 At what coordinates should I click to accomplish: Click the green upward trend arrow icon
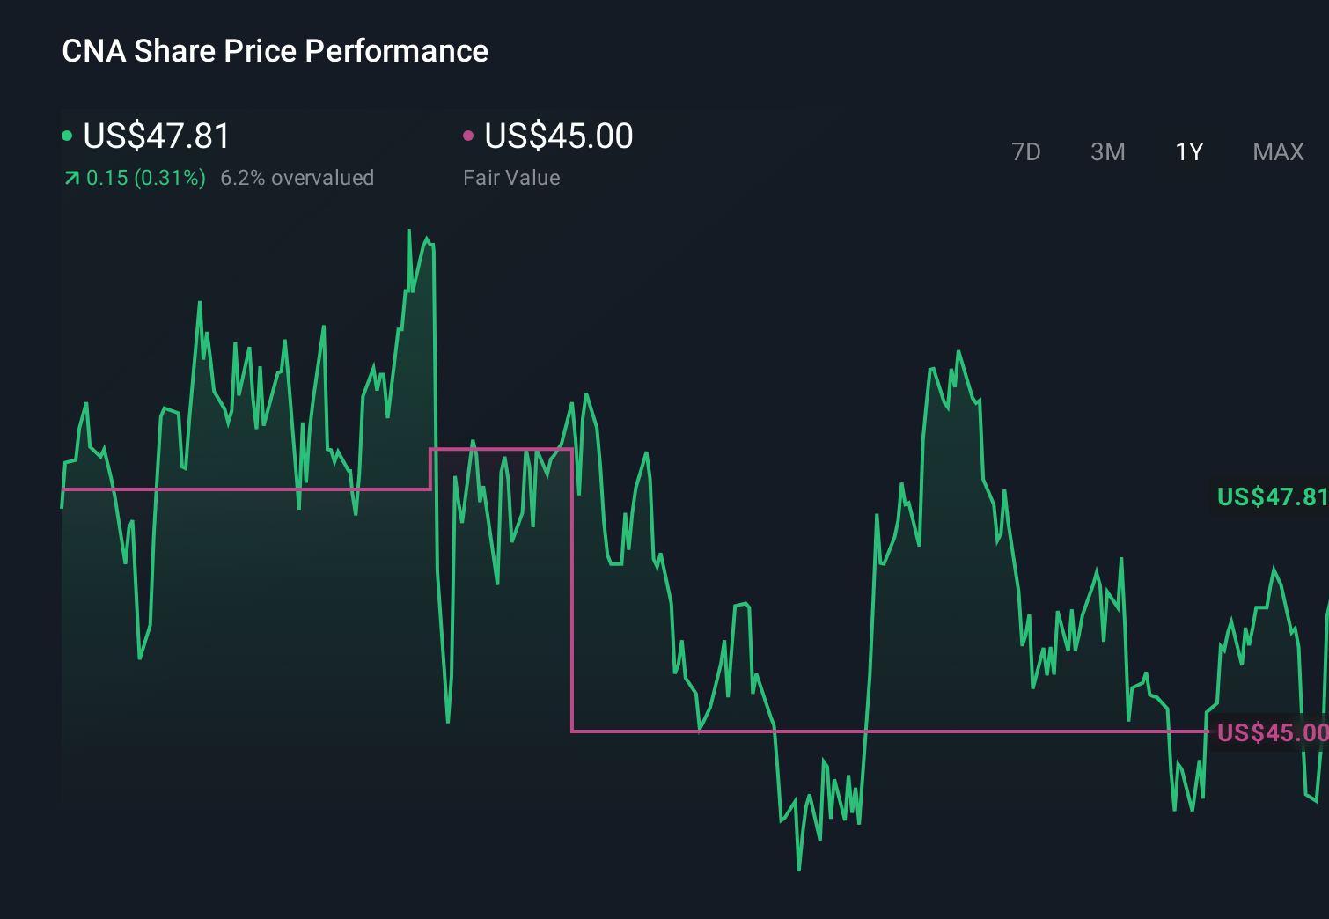(70, 177)
